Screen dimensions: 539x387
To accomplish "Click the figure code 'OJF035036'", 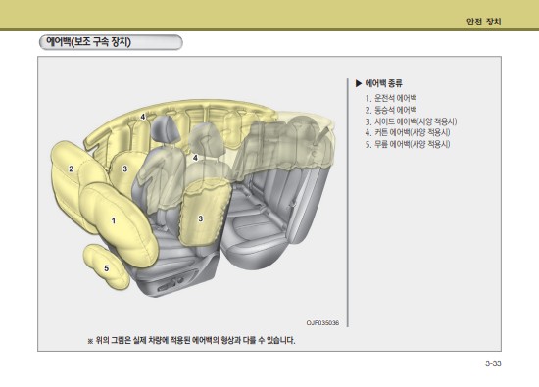I will tap(322, 323).
